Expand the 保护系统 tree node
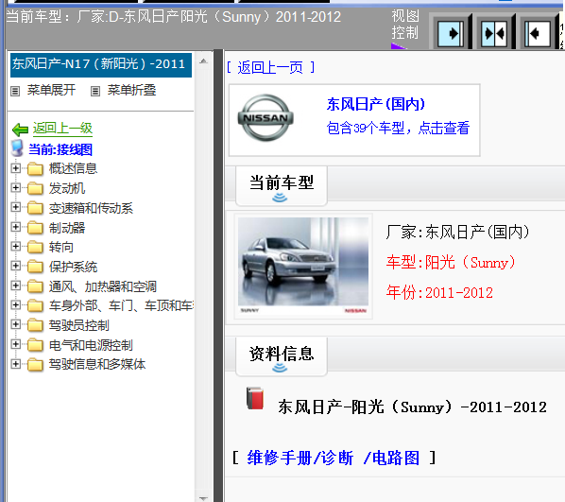 point(15,266)
